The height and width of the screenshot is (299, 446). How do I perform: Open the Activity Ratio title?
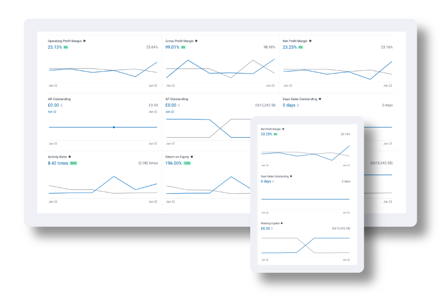click(57, 157)
